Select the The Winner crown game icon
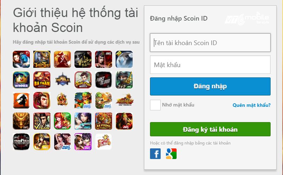 (x=21, y=80)
